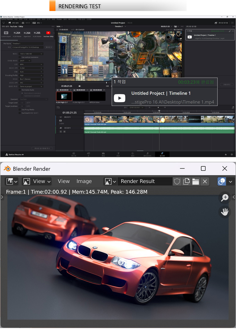Unlink Render Result with the X icon
The image size is (236, 329).
click(x=205, y=181)
